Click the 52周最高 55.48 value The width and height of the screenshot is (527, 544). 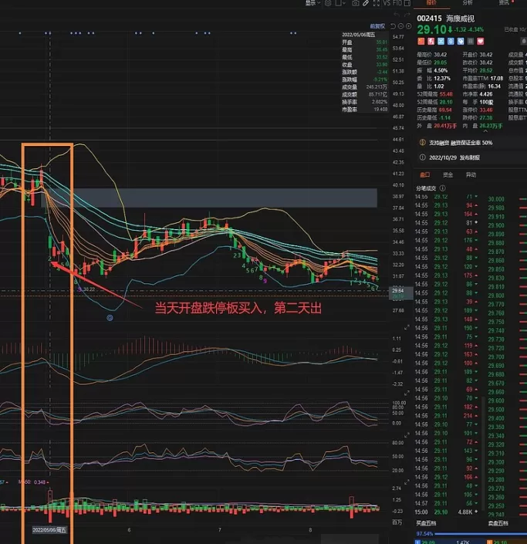point(446,94)
